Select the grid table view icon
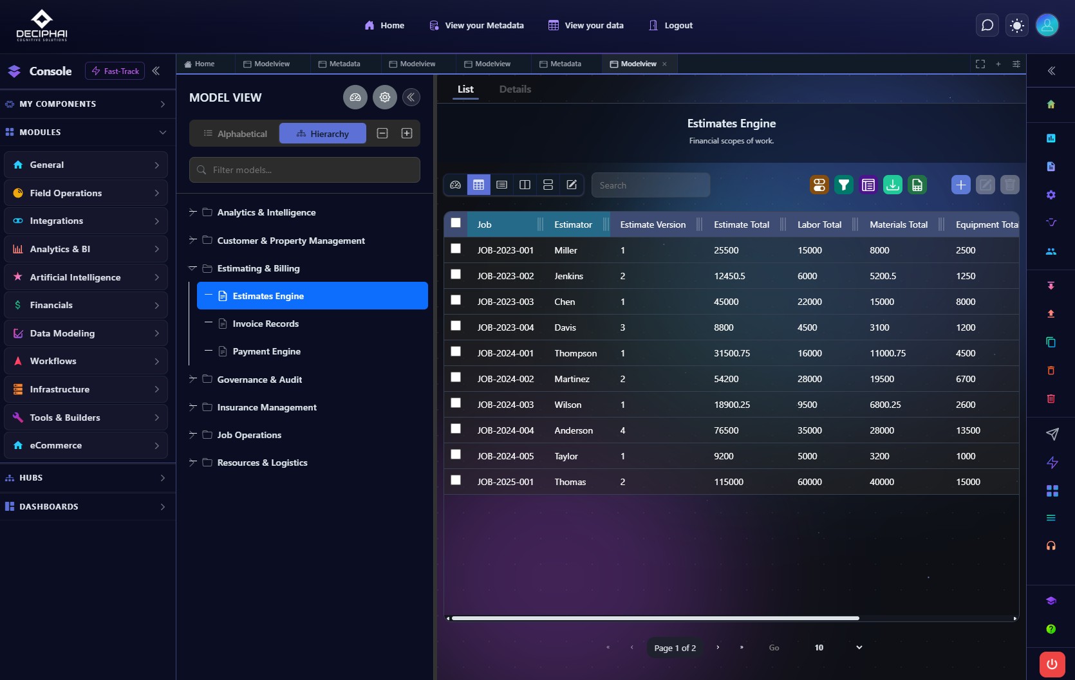The width and height of the screenshot is (1075, 680). [x=478, y=185]
